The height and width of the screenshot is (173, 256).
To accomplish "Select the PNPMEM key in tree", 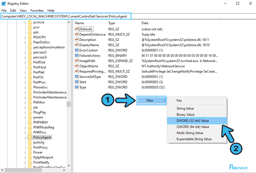I will (40, 122).
